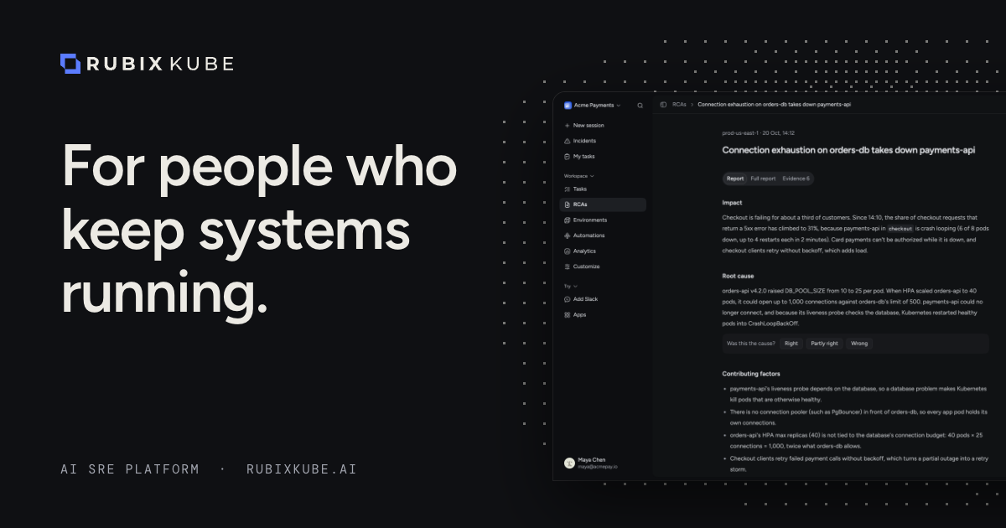Click Maya Chen's avatar picture
The height and width of the screenshot is (528, 1006).
point(568,463)
